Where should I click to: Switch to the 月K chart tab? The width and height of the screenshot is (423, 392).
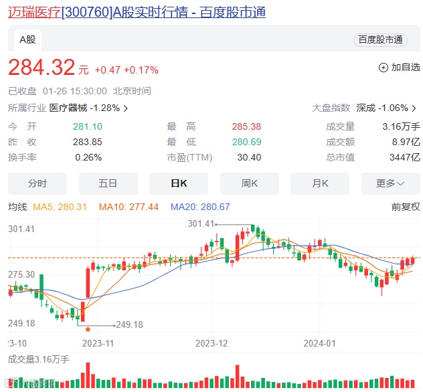[320, 183]
